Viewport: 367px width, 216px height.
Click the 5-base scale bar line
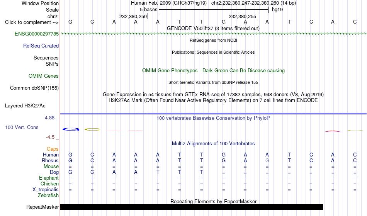tap(214, 10)
